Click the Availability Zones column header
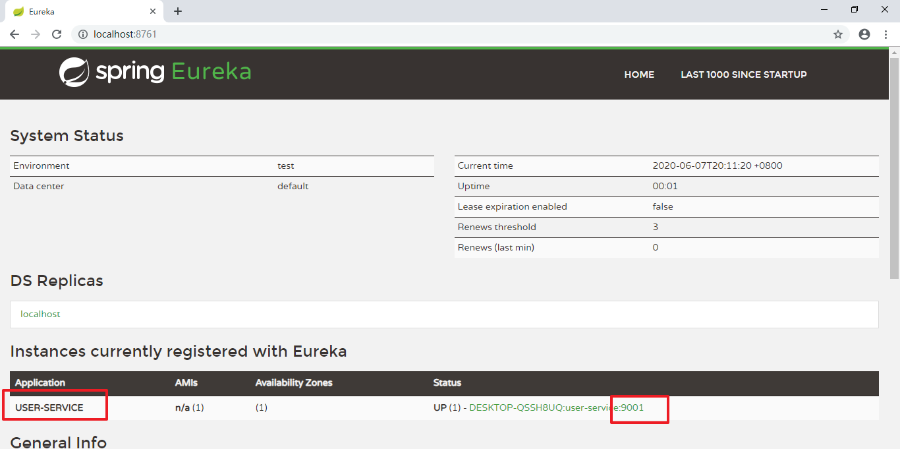 [x=294, y=382]
